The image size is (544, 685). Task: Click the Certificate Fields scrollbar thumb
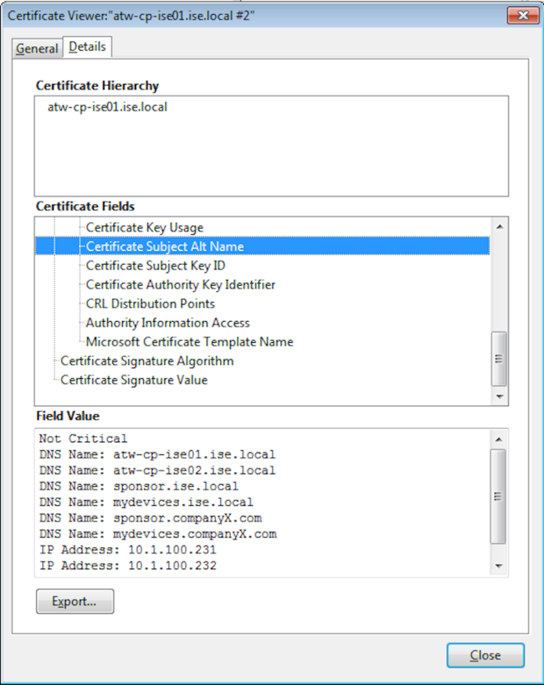[x=499, y=359]
